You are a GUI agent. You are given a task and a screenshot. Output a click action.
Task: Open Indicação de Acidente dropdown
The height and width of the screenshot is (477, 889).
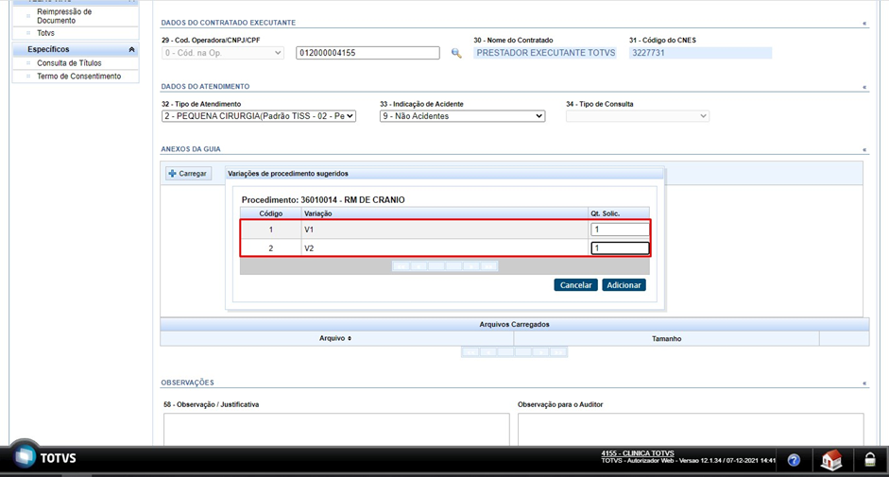[x=462, y=116]
